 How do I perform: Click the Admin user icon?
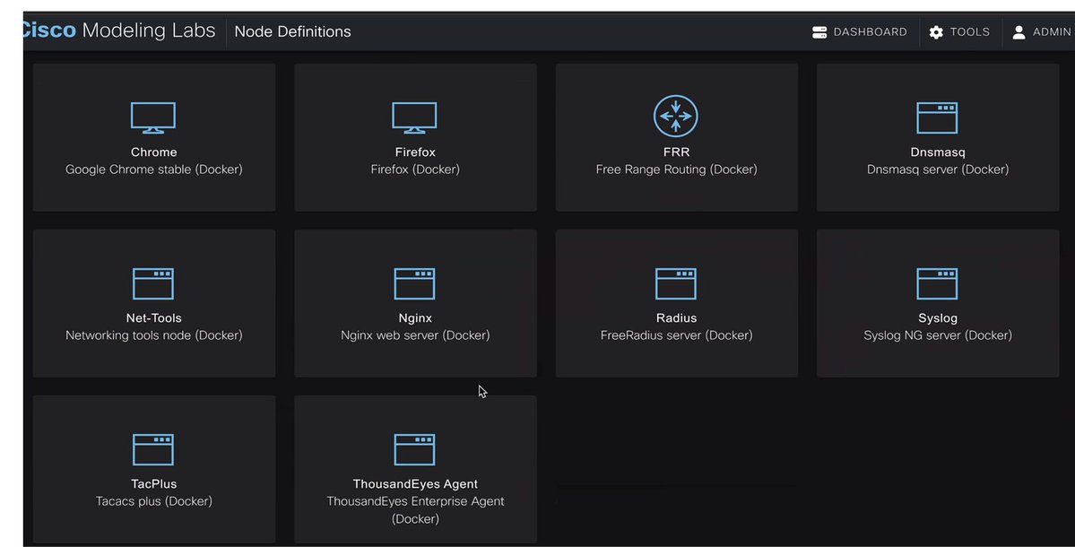(x=1019, y=32)
